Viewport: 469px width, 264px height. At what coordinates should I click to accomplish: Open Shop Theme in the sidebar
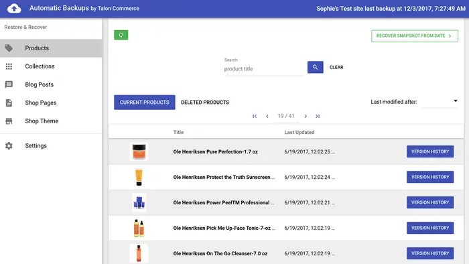point(51,121)
